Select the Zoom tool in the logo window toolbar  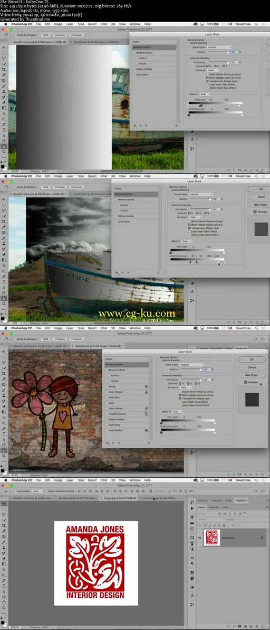pyautogui.click(x=4, y=608)
